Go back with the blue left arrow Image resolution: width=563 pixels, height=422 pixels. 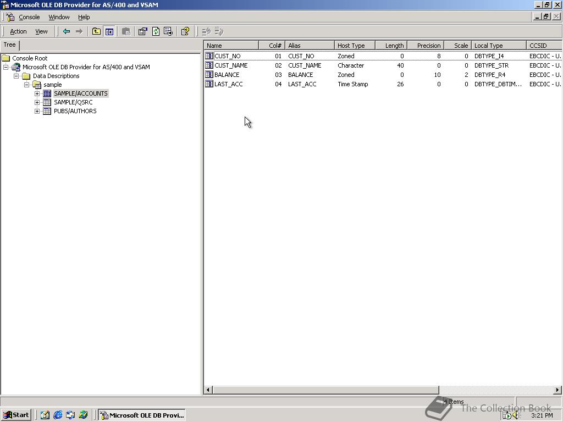[x=67, y=31]
